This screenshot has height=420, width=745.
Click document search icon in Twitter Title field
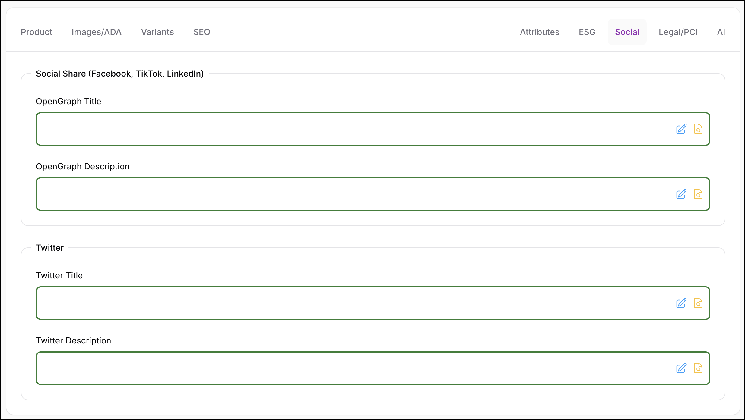[x=698, y=303]
